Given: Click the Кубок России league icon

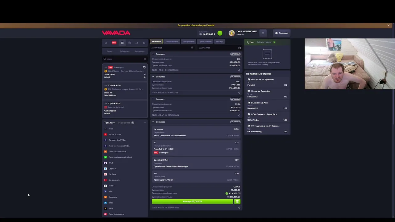Looking at the screenshot, I should (x=105, y=134).
